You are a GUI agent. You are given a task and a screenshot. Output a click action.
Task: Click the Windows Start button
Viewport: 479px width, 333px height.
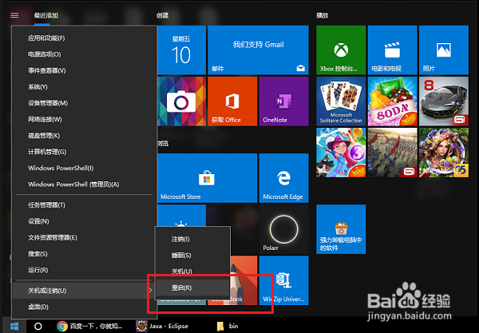[x=14, y=326]
